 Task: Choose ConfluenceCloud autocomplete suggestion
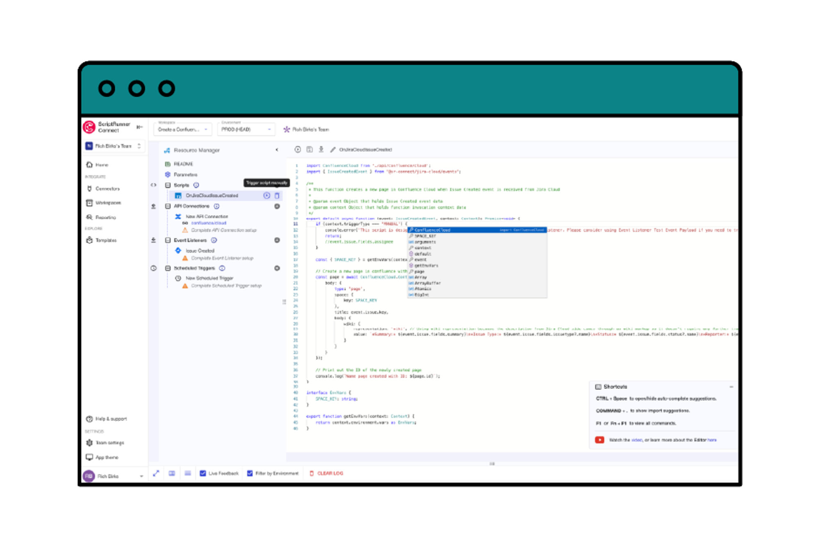(477, 230)
